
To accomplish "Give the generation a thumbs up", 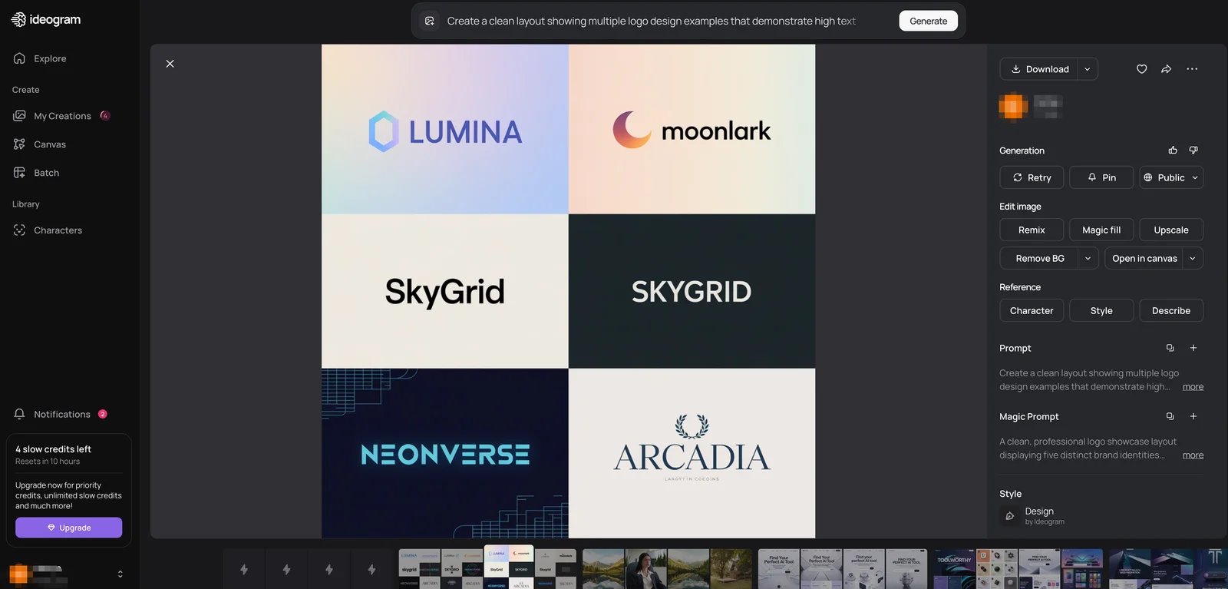I will 1173,151.
